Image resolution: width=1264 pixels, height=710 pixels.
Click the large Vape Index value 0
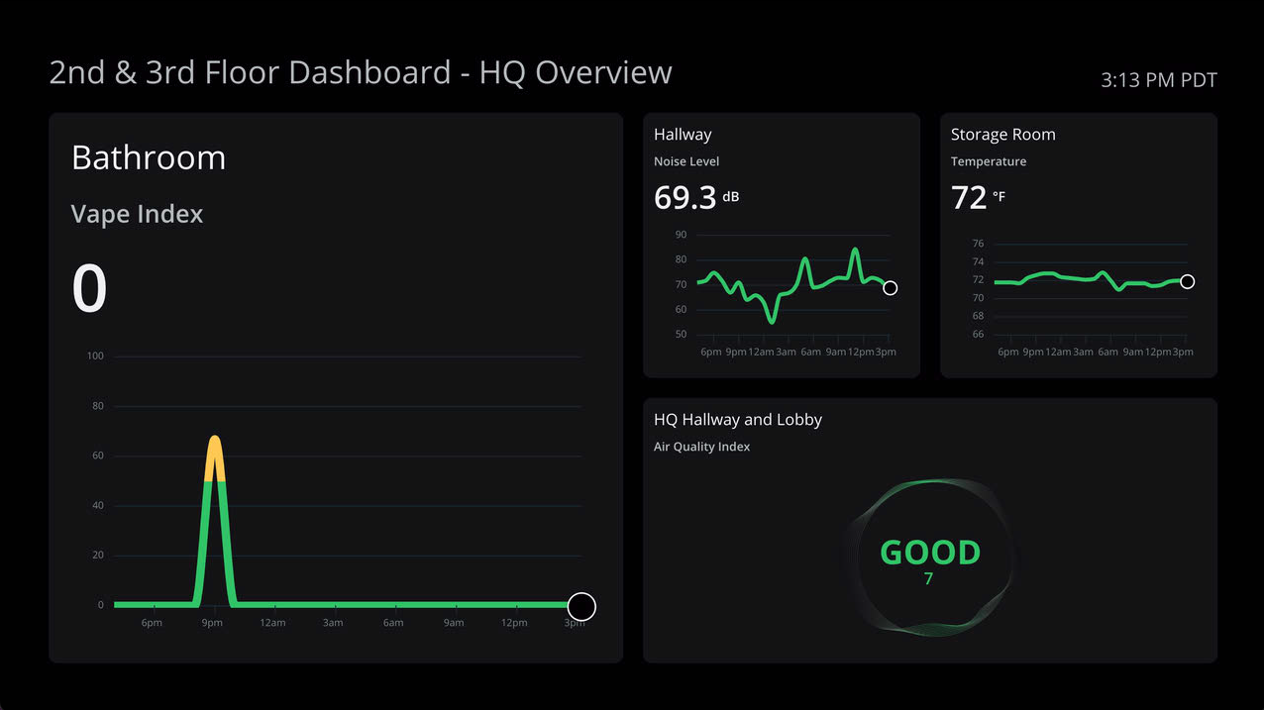89,289
